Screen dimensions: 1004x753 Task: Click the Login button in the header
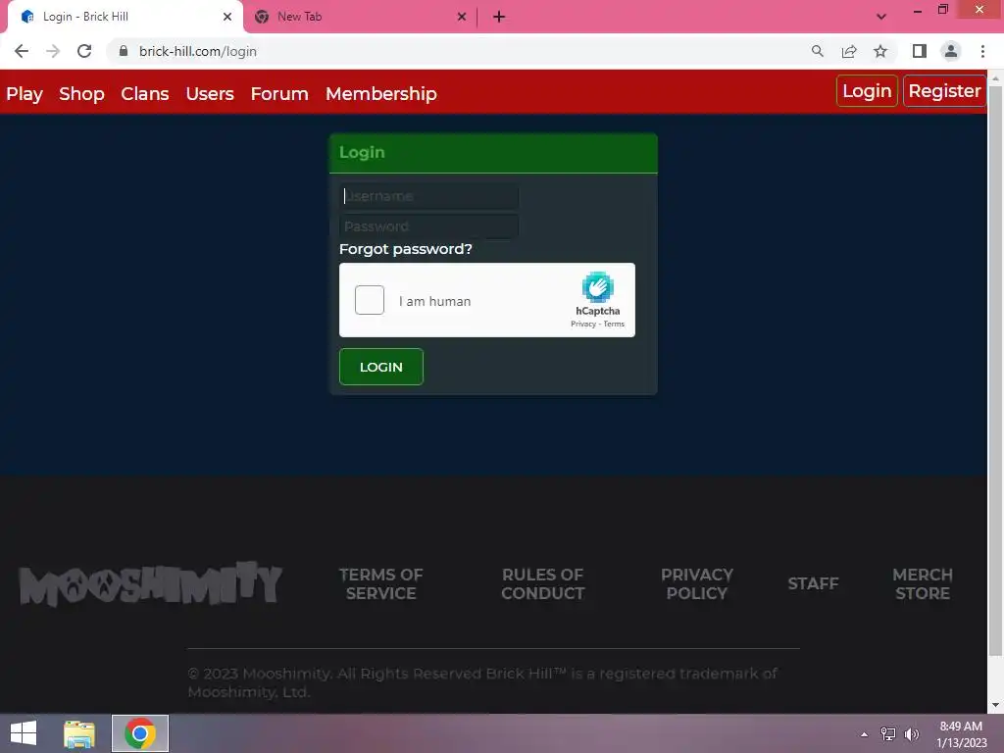point(867,91)
